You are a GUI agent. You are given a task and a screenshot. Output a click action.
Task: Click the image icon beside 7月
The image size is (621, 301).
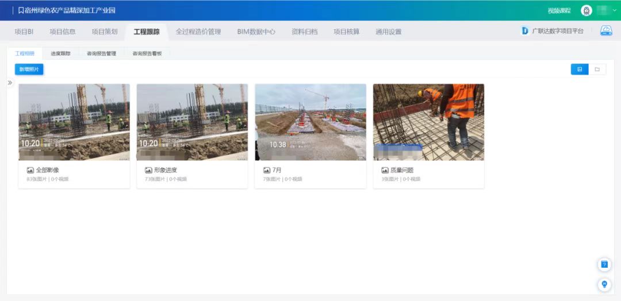pos(267,170)
